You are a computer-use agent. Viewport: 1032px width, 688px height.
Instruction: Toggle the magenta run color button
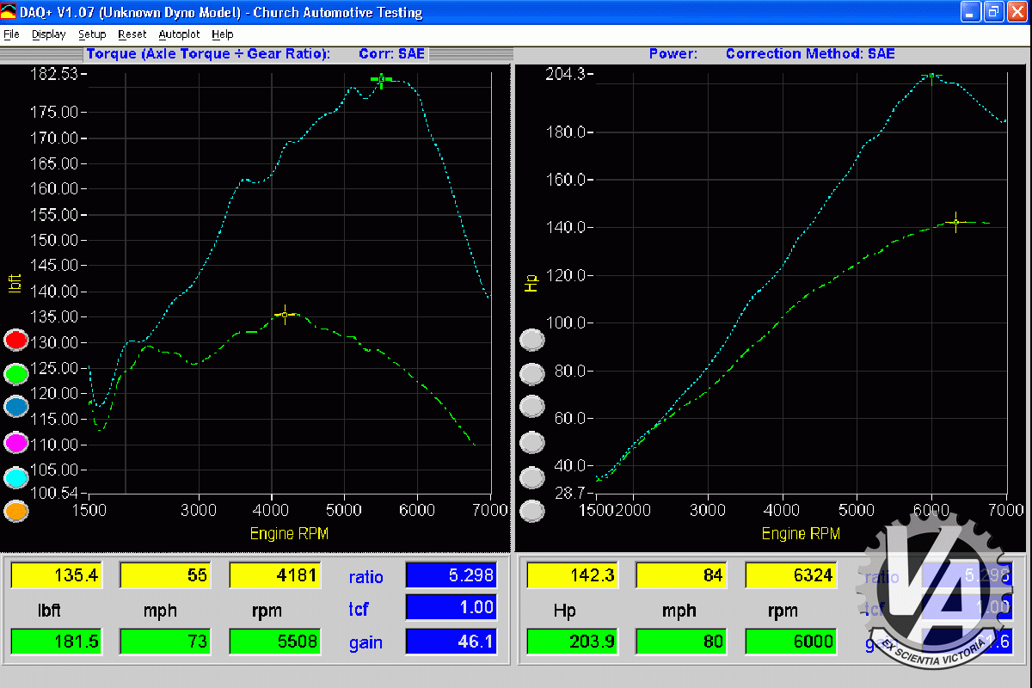click(16, 442)
